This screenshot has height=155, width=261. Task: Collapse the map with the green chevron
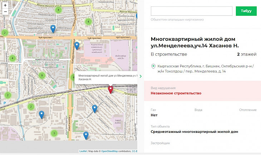tap(141, 76)
